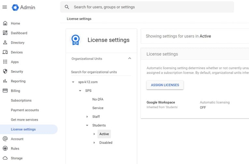Open the Home menu item
The height and width of the screenshot is (164, 249).
pos(15,23)
